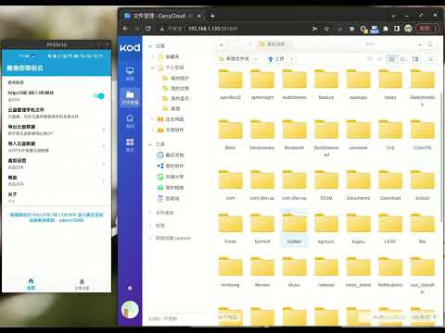Expand the 网络挂载 (admin) section
The image size is (445, 333).
point(150,238)
